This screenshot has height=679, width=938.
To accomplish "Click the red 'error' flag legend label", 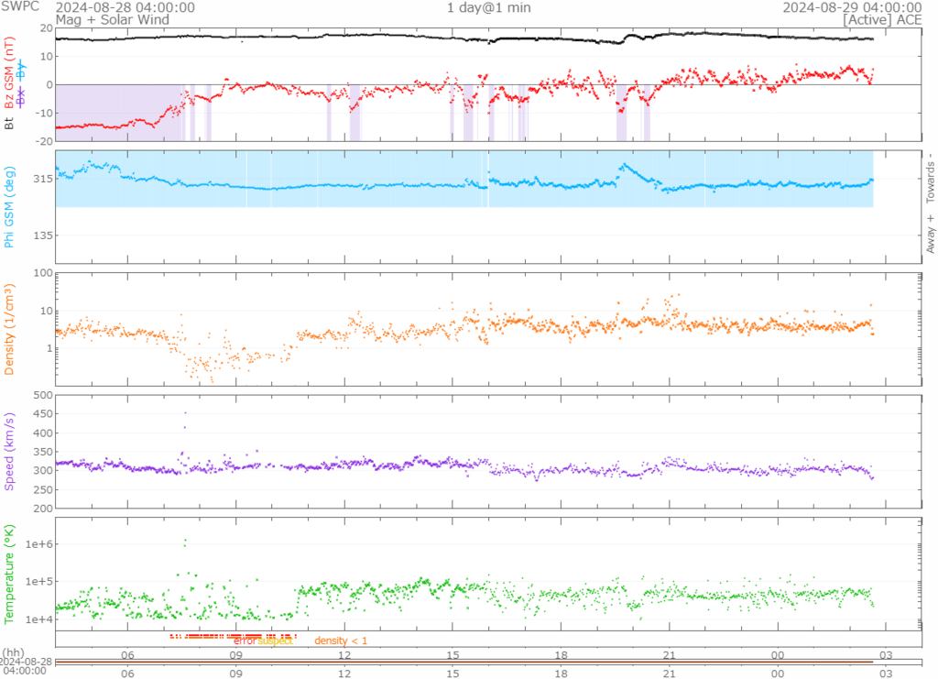I will coord(245,641).
